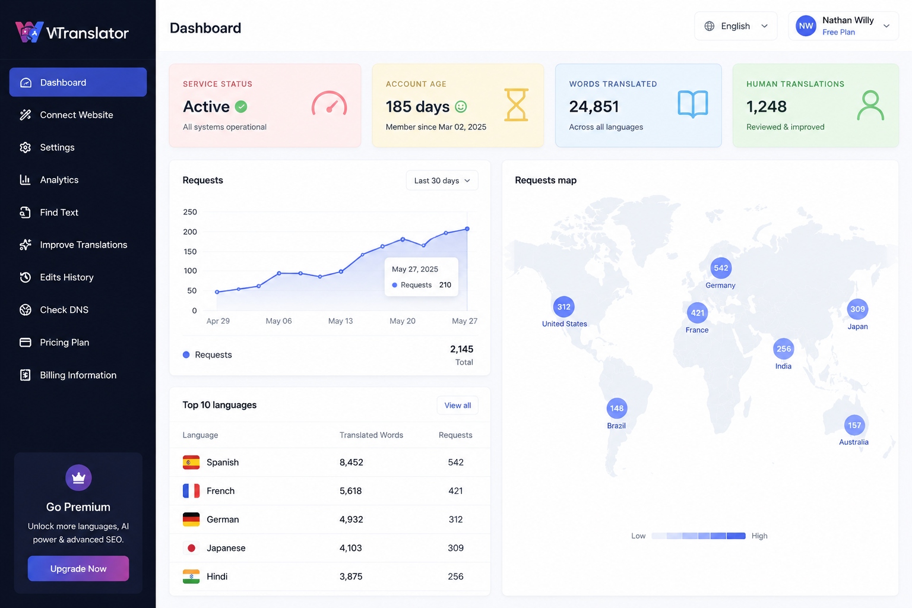
Task: Click the globe icon beside English
Action: (x=710, y=26)
